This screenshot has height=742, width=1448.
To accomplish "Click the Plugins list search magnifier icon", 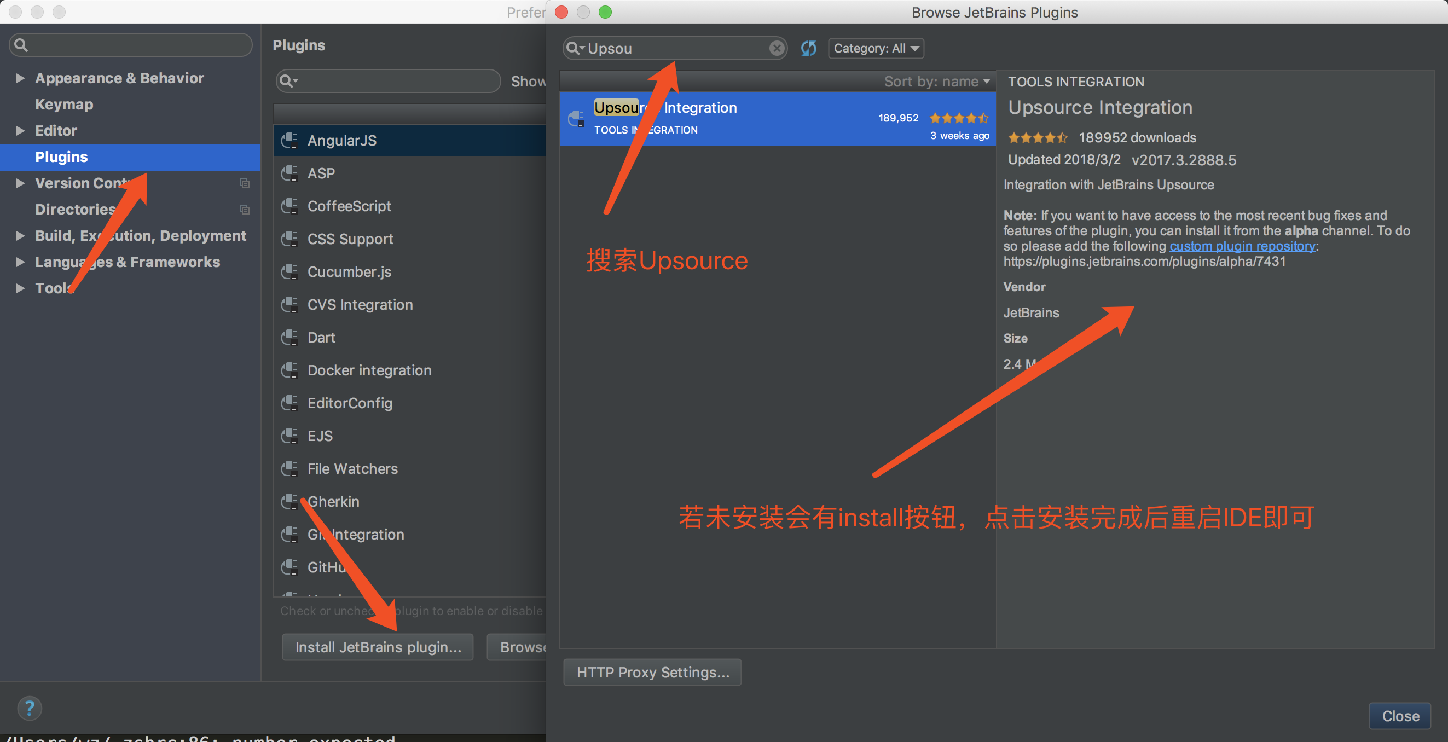I will (x=288, y=81).
